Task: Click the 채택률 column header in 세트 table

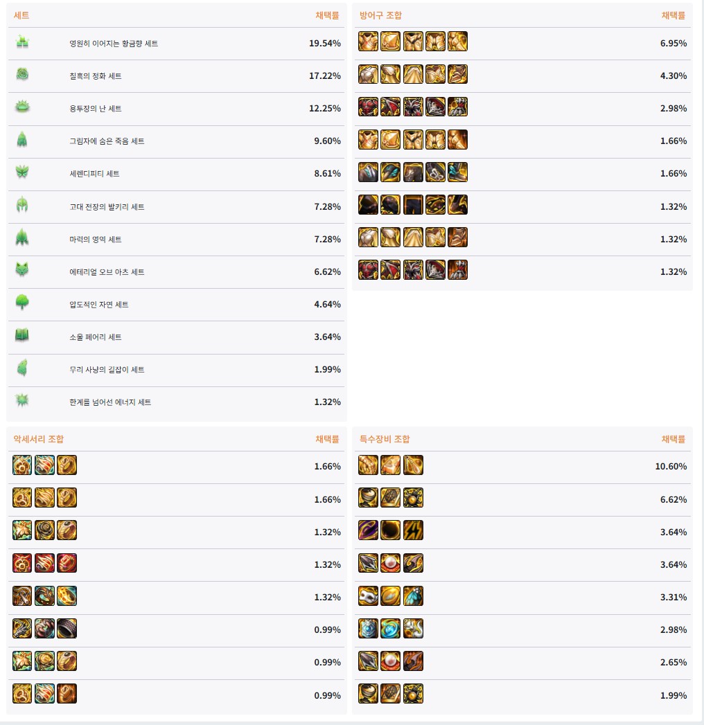Action: coord(328,15)
